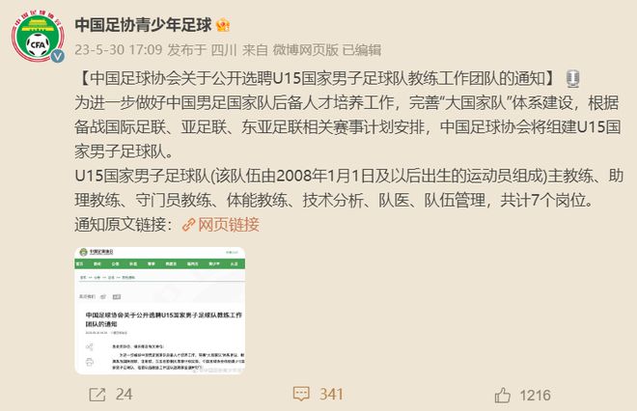The image size is (637, 411).
Task: Click the repost count 24
Action: click(x=124, y=395)
